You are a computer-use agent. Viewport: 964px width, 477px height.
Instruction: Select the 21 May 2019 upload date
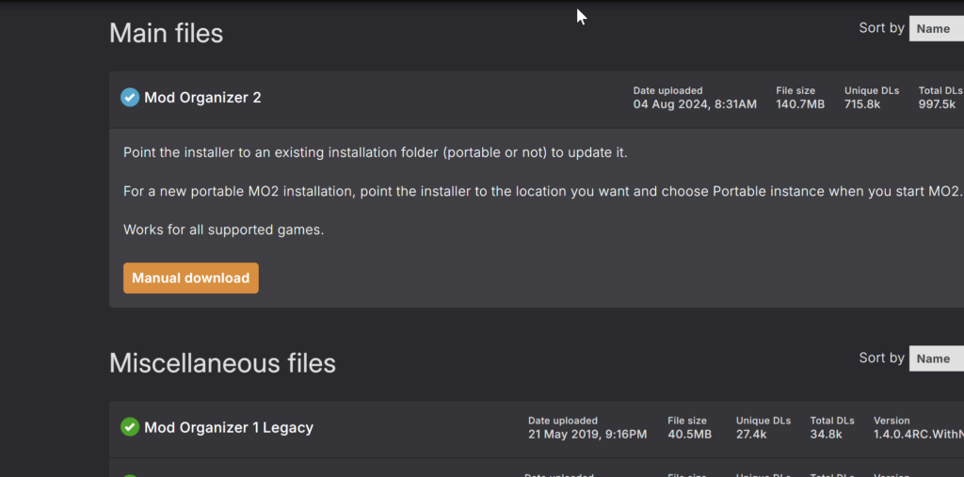click(x=587, y=435)
